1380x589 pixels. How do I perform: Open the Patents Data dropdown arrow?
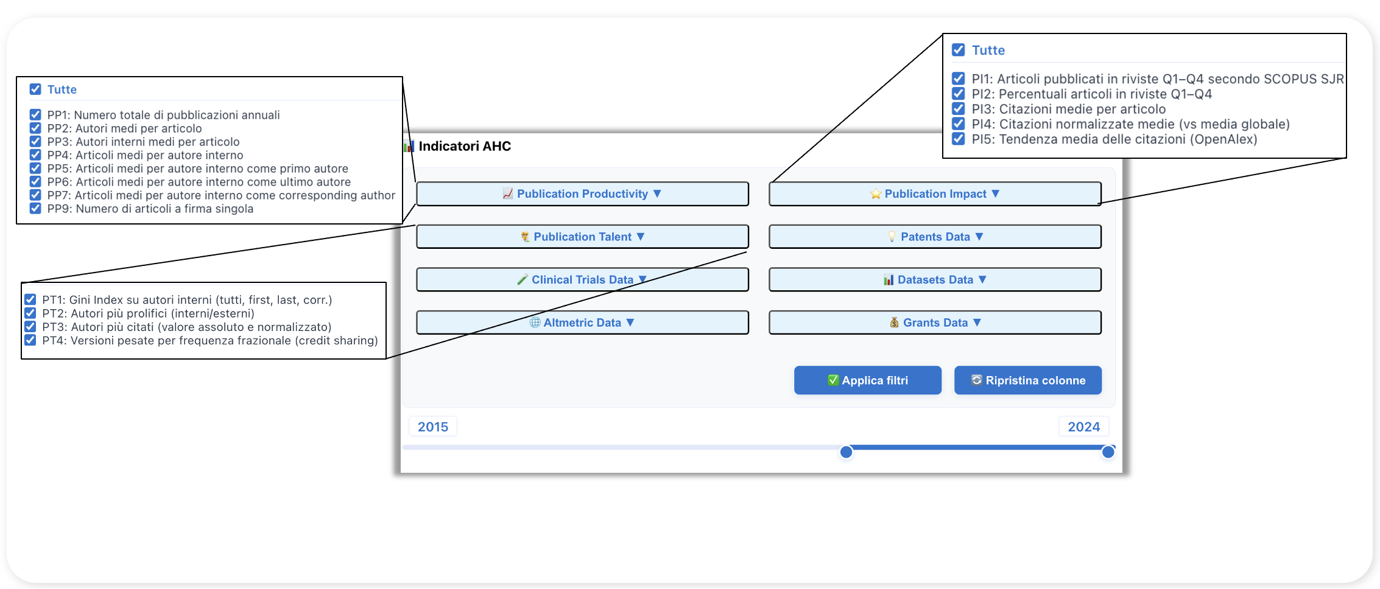pyautogui.click(x=979, y=237)
